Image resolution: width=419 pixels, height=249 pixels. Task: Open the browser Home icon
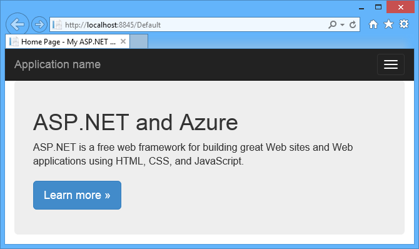pos(373,24)
